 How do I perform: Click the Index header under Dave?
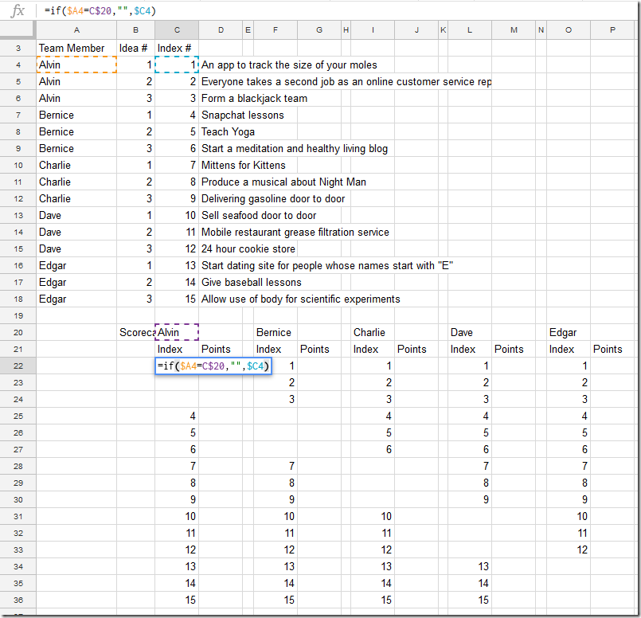[470, 350]
